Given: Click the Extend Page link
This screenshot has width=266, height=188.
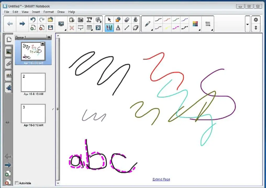Looking at the screenshot, I should click(161, 179).
